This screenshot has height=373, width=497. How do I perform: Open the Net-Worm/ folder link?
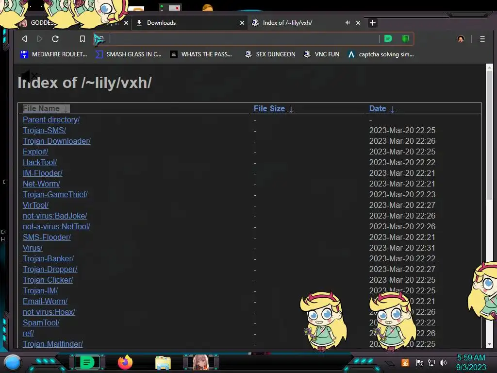tap(41, 184)
